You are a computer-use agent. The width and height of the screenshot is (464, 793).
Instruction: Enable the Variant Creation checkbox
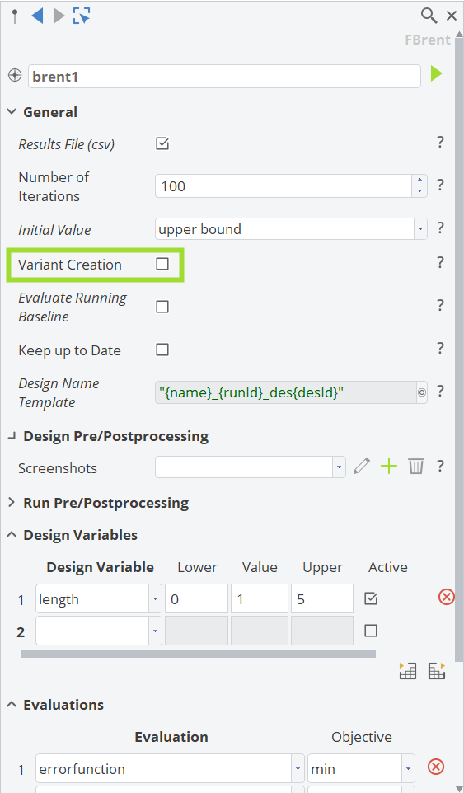click(162, 264)
